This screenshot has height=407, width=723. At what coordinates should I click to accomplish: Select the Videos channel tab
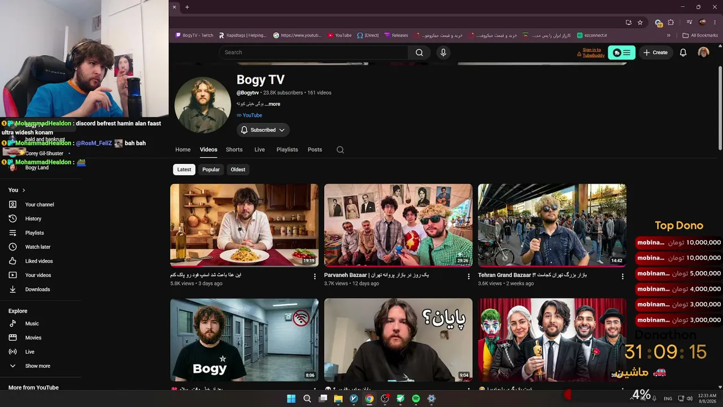208,150
